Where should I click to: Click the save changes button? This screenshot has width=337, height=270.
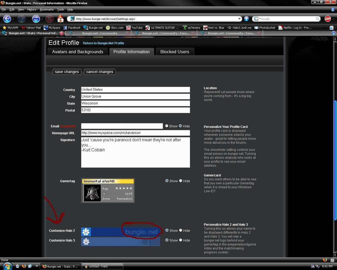[67, 72]
